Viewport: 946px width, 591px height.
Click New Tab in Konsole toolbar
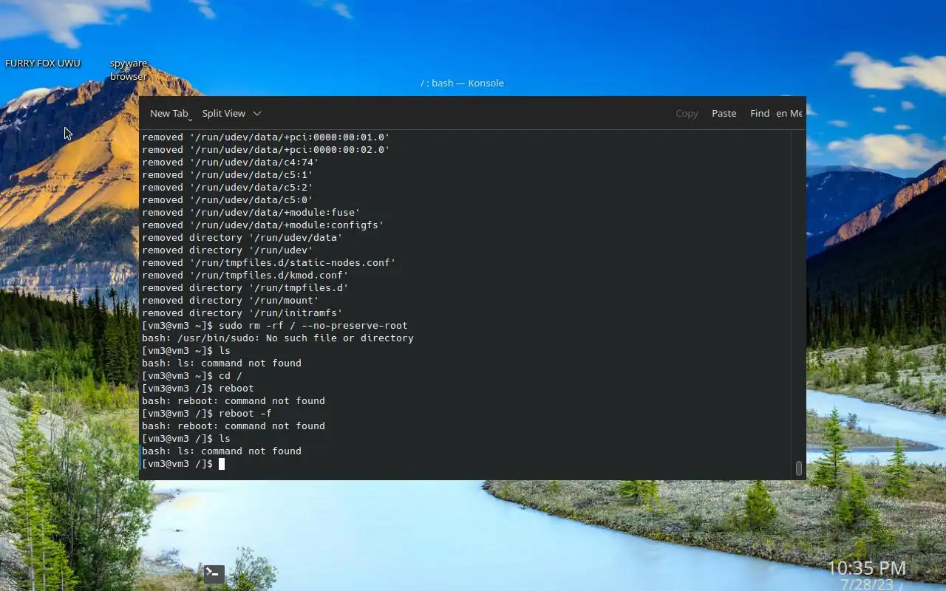pos(169,113)
